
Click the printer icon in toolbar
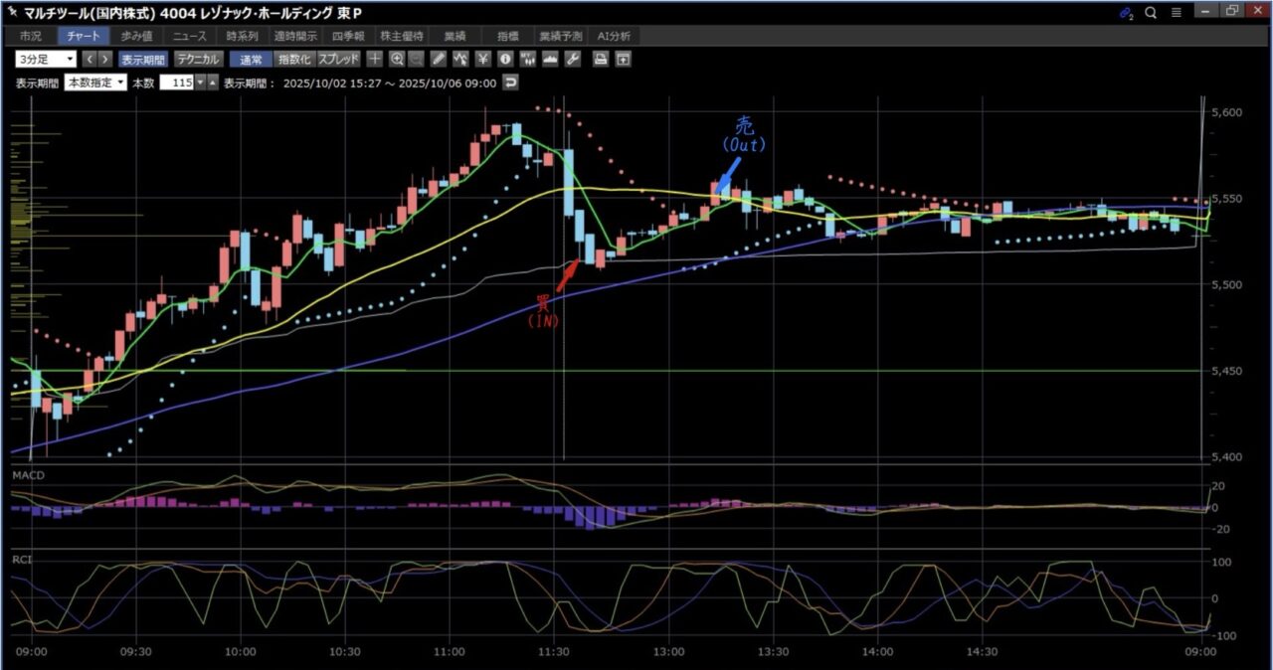coord(601,59)
